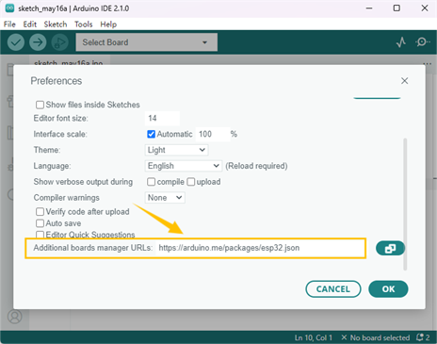The width and height of the screenshot is (437, 344).
Task: Click the Arduino IDE logo in title bar
Action: 9,8
